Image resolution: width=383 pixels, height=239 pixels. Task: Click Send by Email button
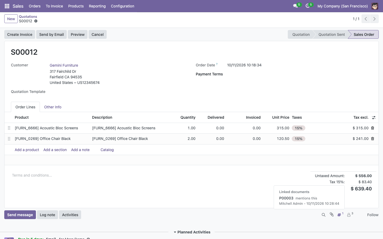tap(51, 35)
